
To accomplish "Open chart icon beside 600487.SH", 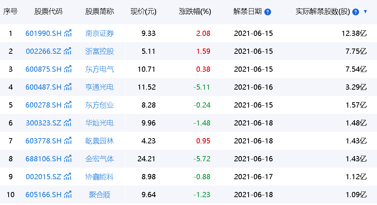I will pyautogui.click(x=68, y=87).
